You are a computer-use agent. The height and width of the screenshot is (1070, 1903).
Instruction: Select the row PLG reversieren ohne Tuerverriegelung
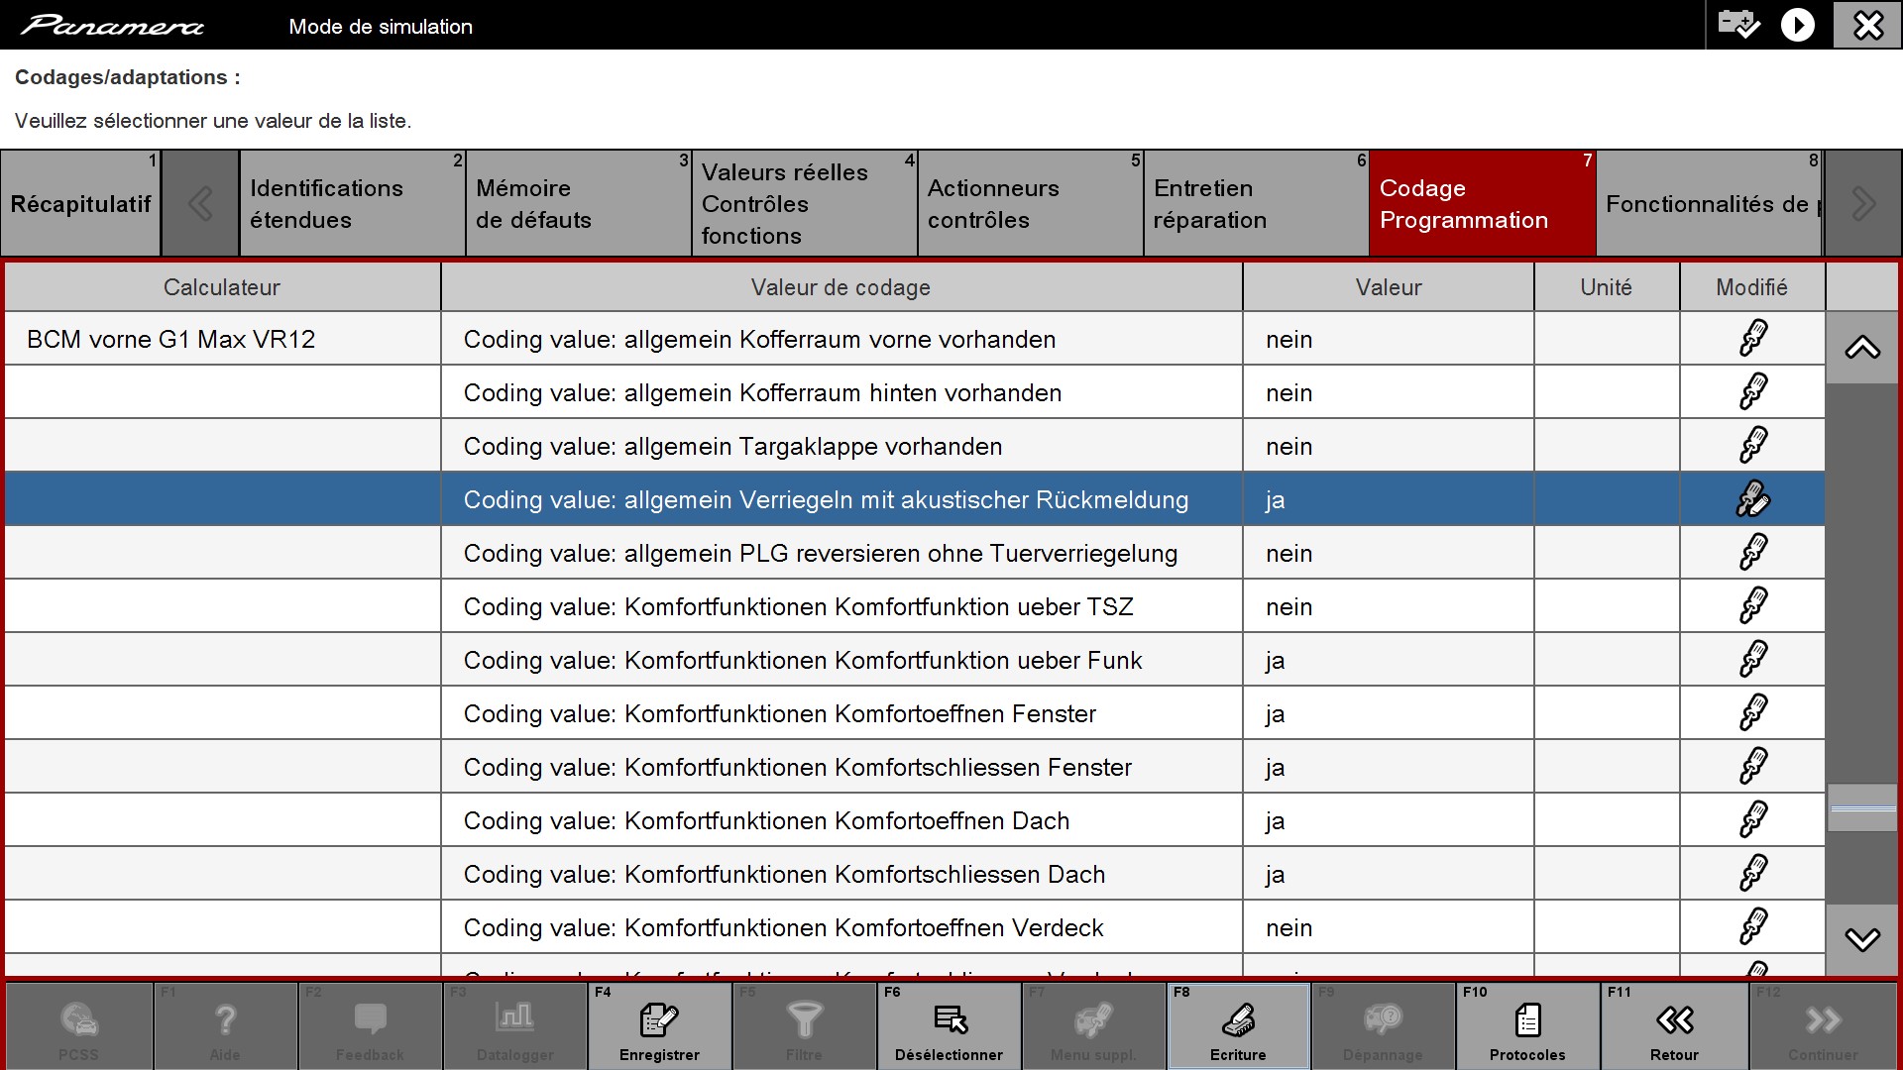(915, 553)
